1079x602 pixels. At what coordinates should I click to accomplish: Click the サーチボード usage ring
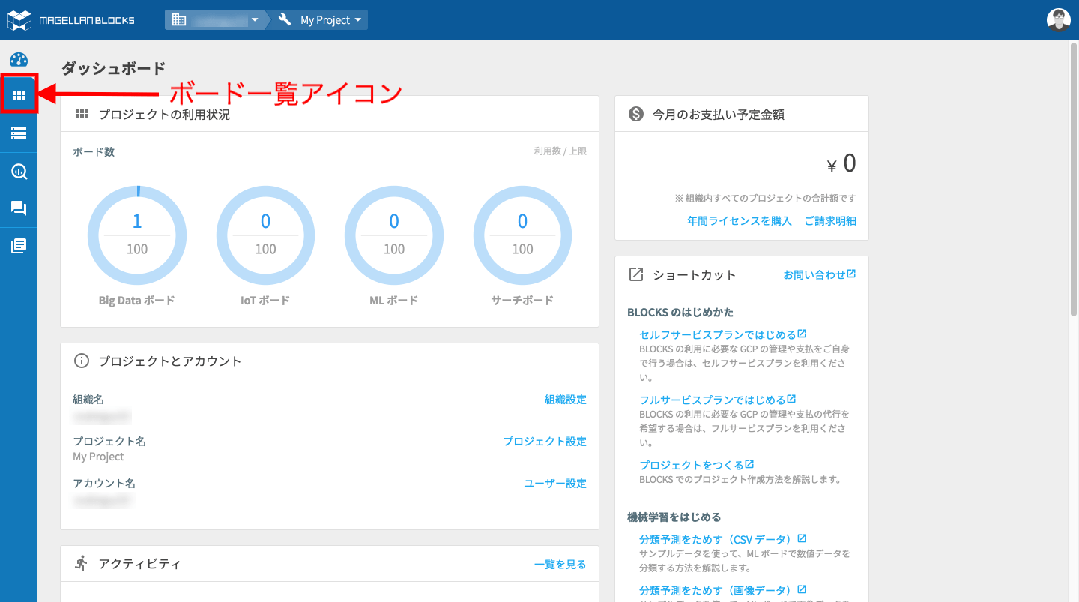[x=522, y=235]
